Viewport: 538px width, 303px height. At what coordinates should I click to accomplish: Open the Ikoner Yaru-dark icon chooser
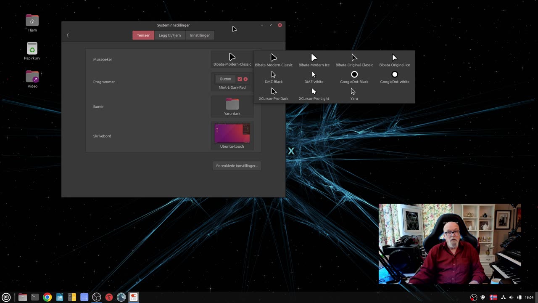[232, 106]
